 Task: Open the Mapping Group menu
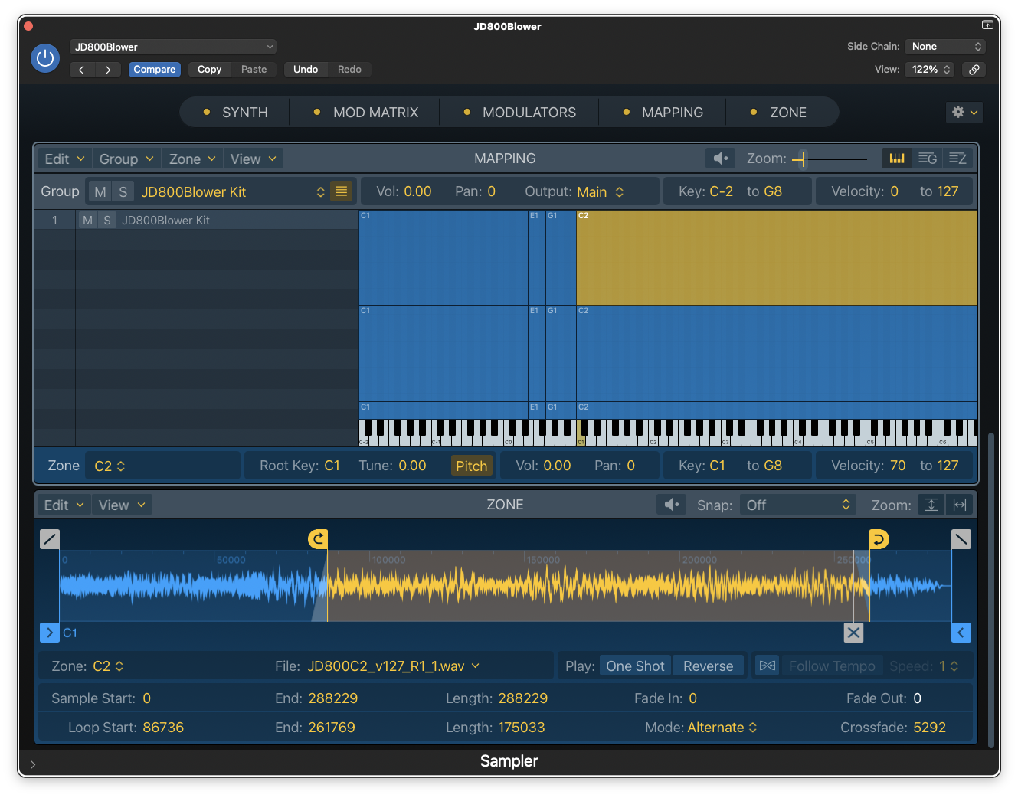click(126, 159)
